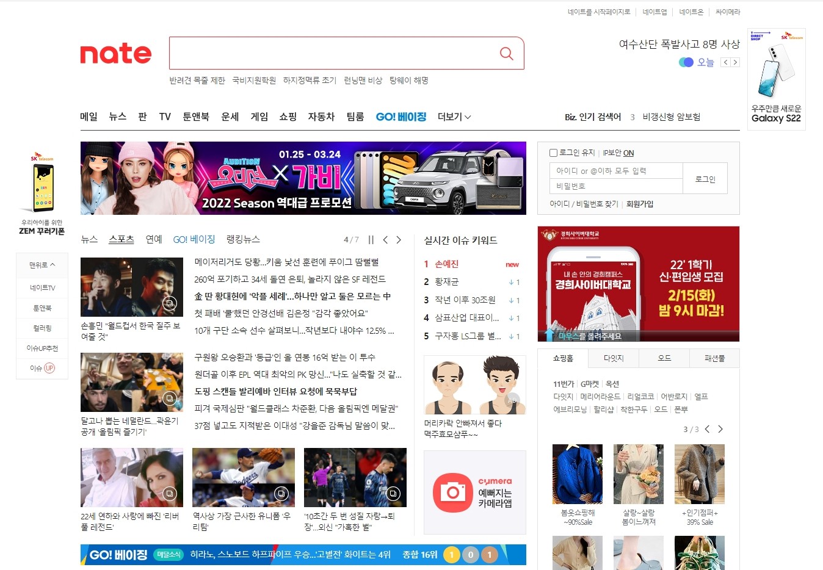Click the 이슈 UP badge in sidebar
The image size is (823, 570).
(49, 368)
